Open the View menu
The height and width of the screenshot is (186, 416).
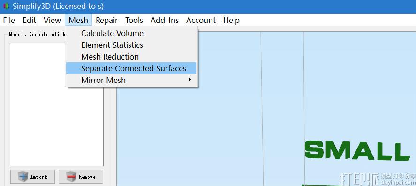point(52,20)
